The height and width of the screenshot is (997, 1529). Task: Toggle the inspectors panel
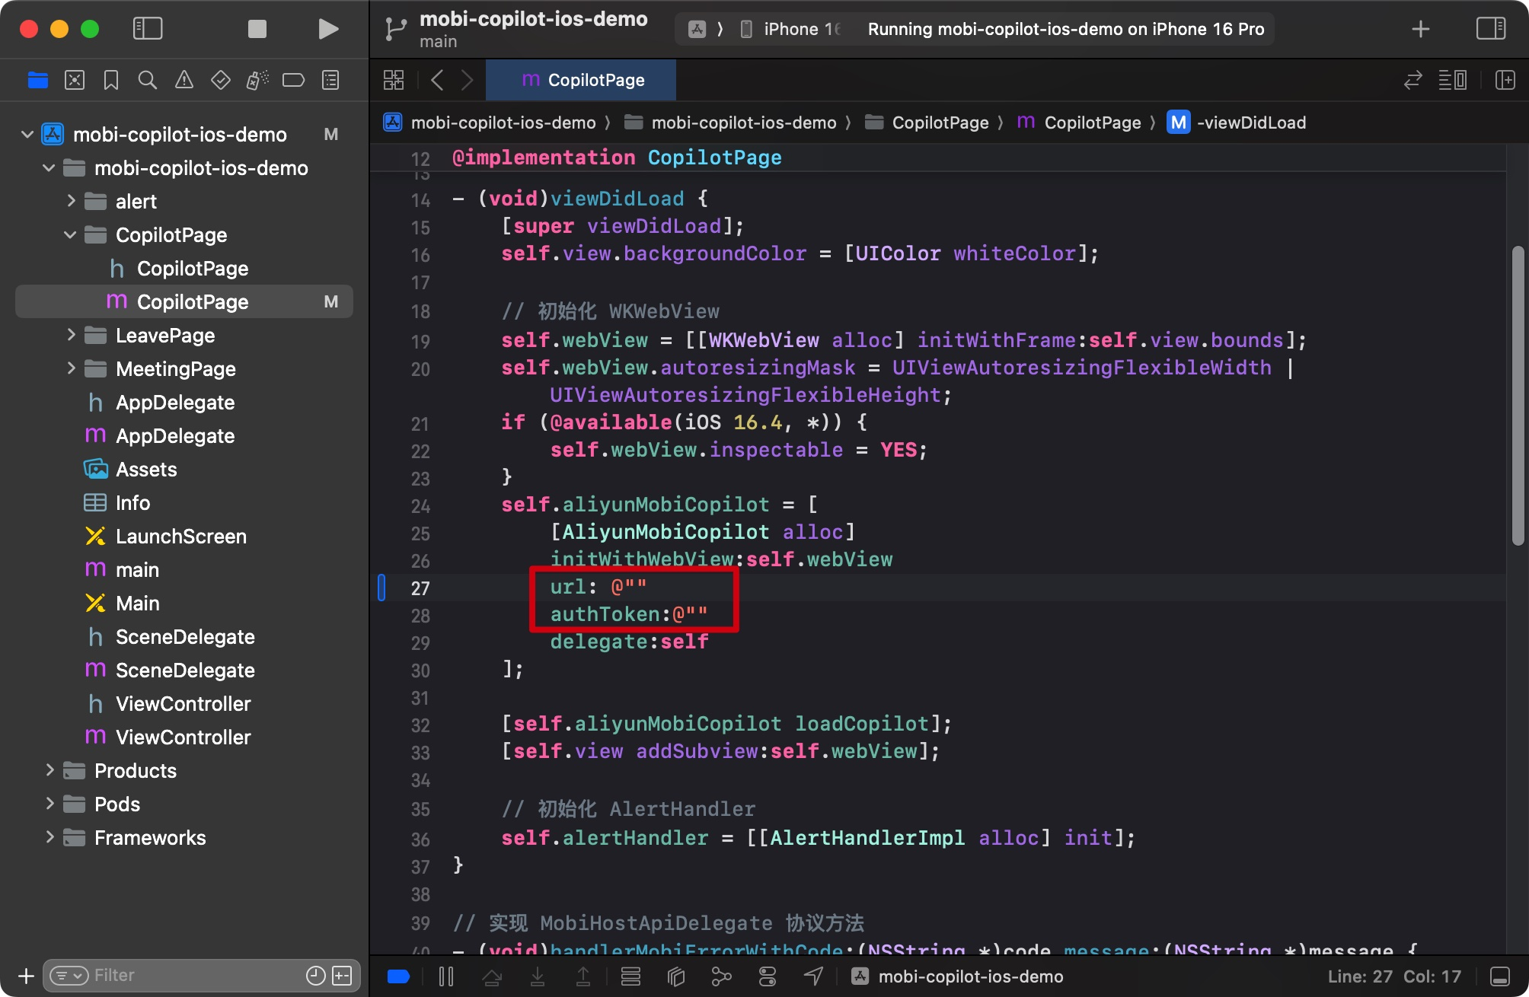coord(1491,29)
